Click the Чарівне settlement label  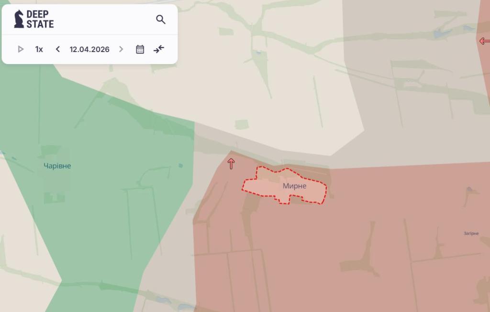[x=57, y=166]
